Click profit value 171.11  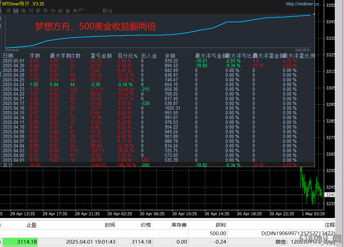[x=97, y=89]
